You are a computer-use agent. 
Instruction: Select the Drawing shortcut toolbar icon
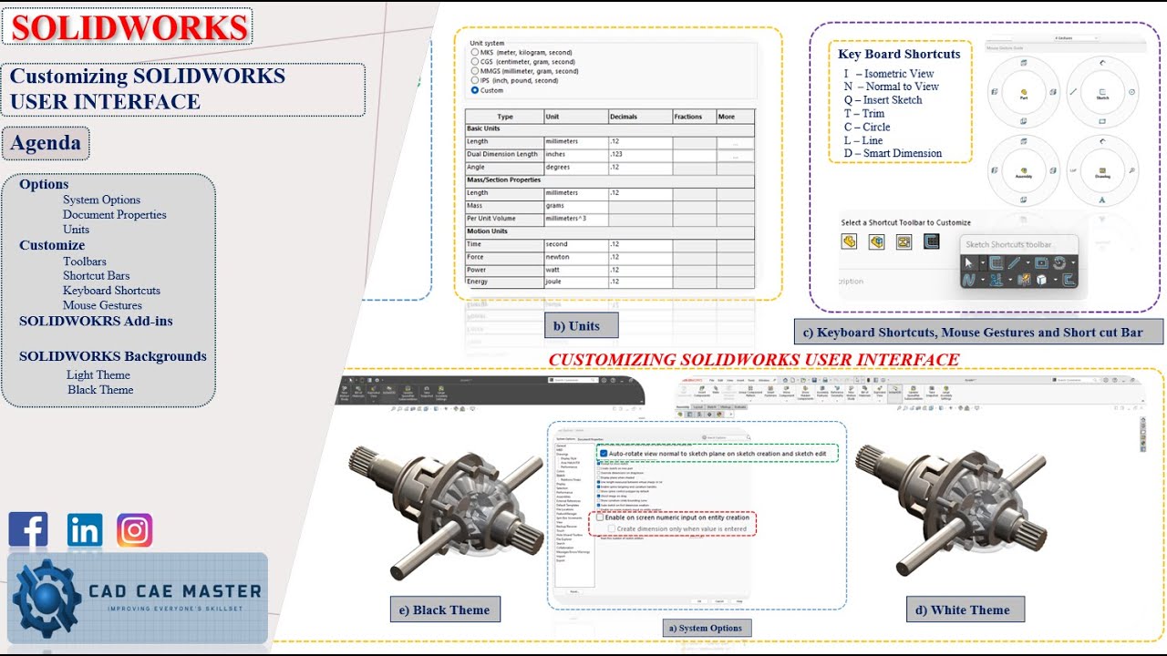pyautogui.click(x=904, y=241)
